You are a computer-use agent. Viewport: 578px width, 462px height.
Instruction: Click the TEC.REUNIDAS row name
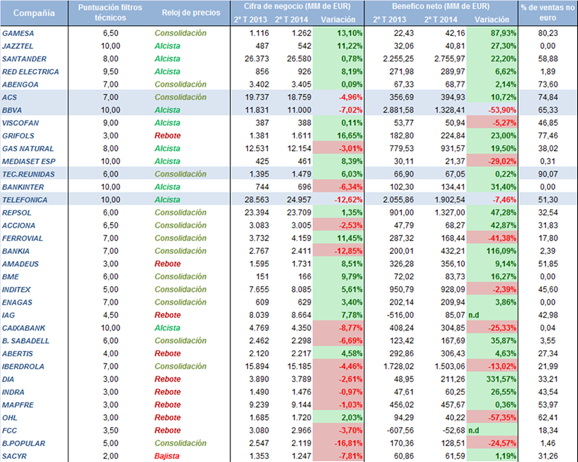pos(28,174)
